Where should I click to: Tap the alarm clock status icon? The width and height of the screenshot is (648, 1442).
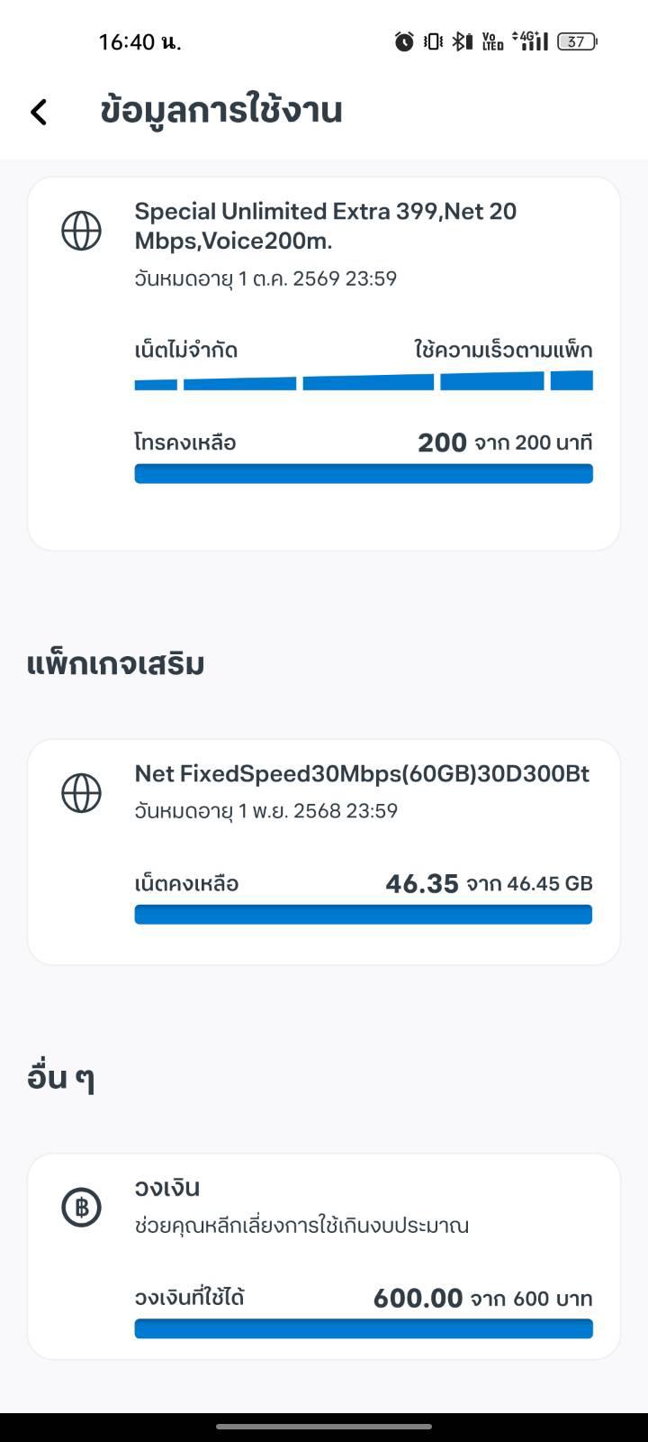(x=404, y=41)
